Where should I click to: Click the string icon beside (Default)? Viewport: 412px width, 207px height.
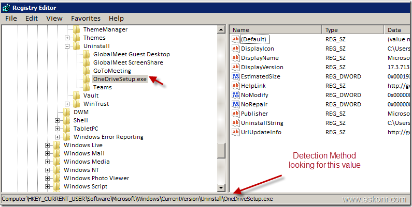[236, 39]
